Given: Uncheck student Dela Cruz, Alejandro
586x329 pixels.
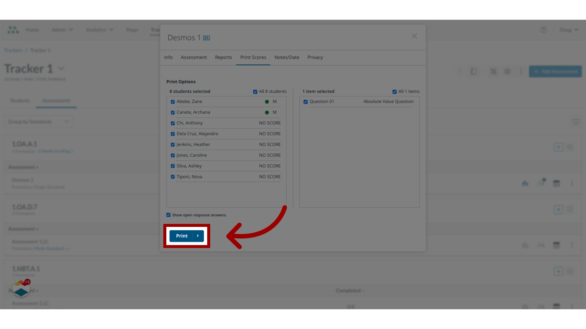Looking at the screenshot, I should (173, 134).
